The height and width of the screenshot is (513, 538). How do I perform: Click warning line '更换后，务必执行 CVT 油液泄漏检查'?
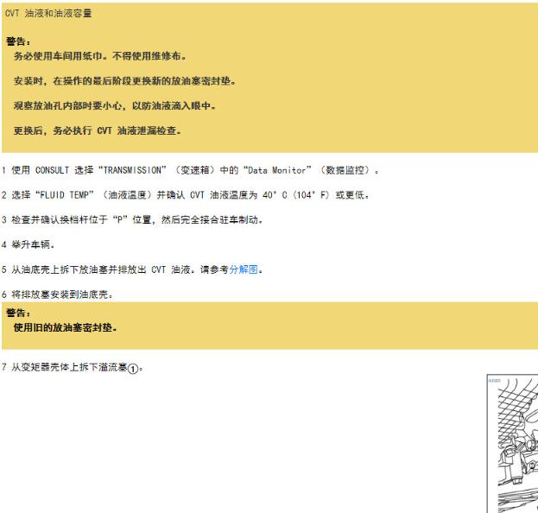(x=97, y=130)
